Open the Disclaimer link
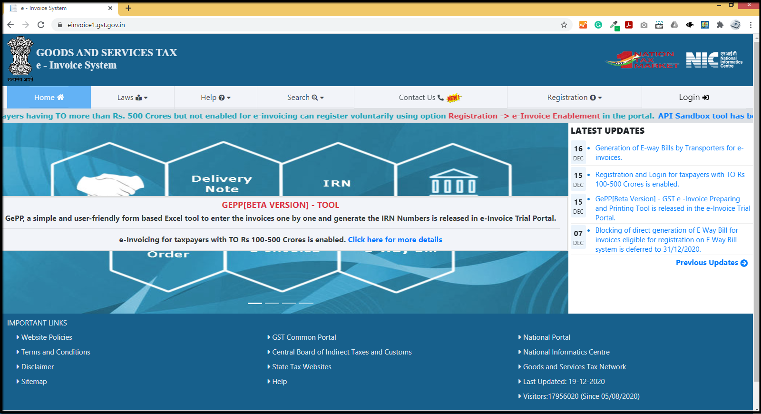The width and height of the screenshot is (761, 414). click(x=38, y=367)
